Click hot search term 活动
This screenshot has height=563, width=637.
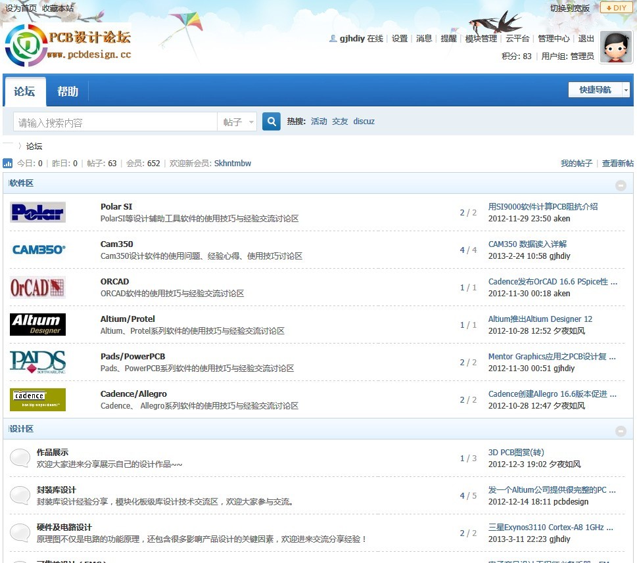click(319, 122)
